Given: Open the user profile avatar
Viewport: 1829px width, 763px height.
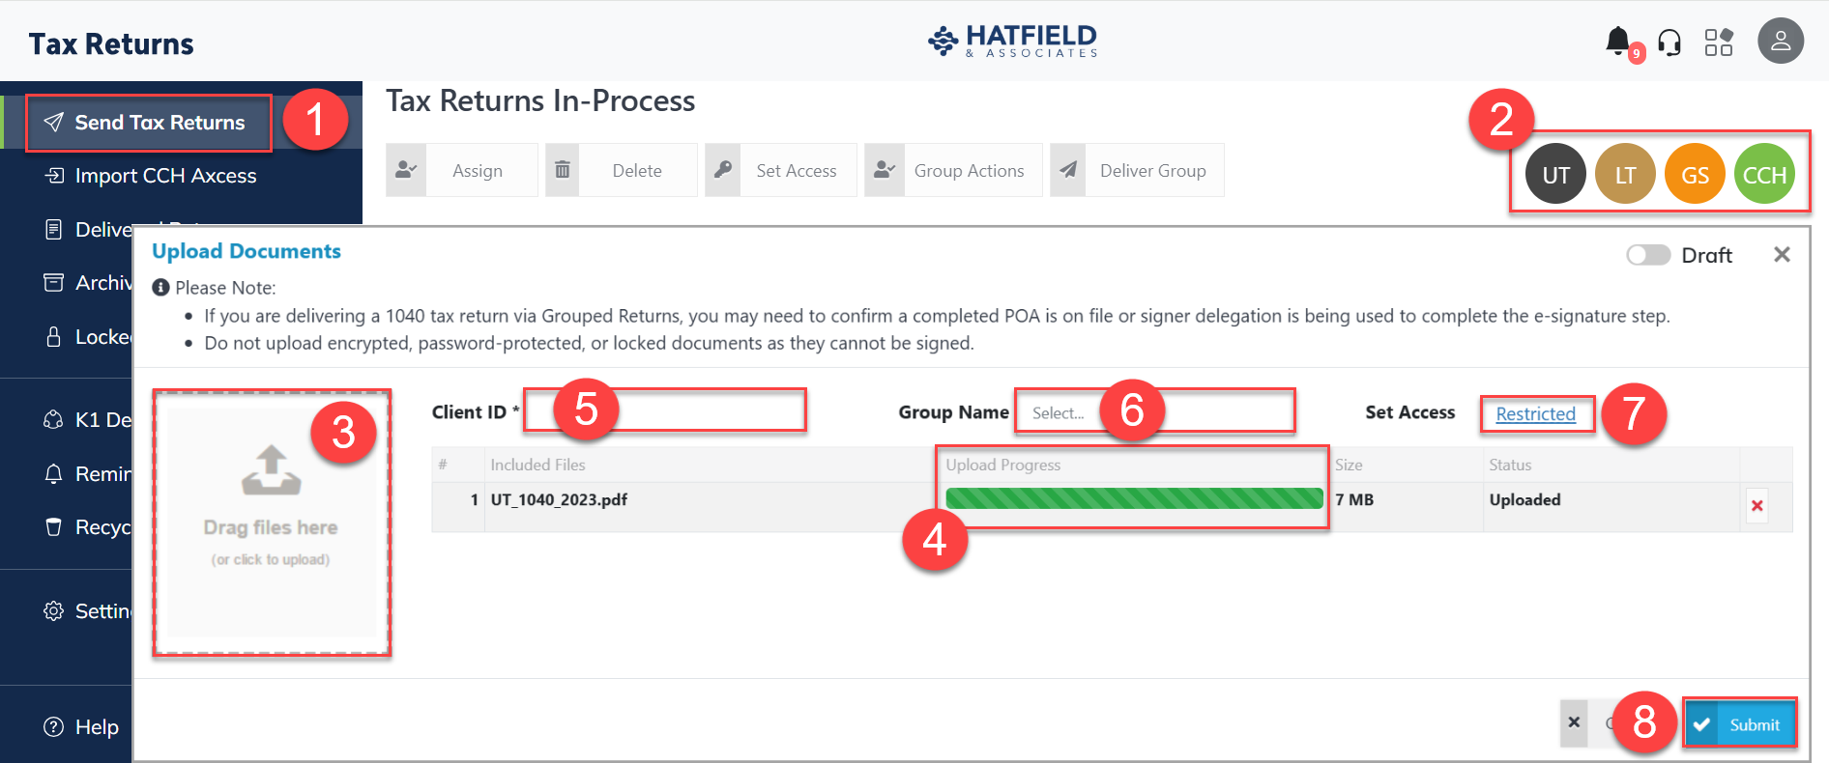Looking at the screenshot, I should coord(1780,42).
